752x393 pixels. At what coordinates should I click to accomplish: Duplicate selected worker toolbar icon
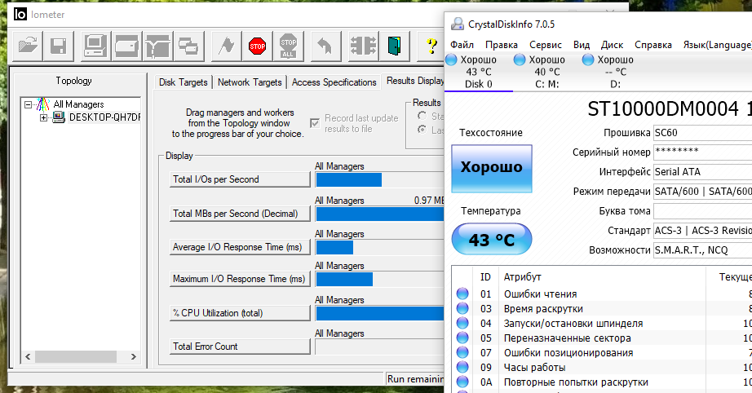[x=188, y=46]
